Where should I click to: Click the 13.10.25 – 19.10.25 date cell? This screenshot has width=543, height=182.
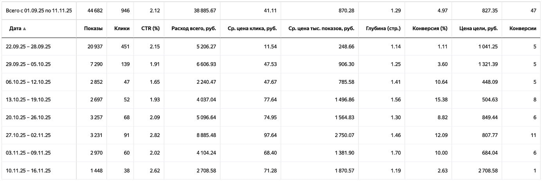coord(28,100)
